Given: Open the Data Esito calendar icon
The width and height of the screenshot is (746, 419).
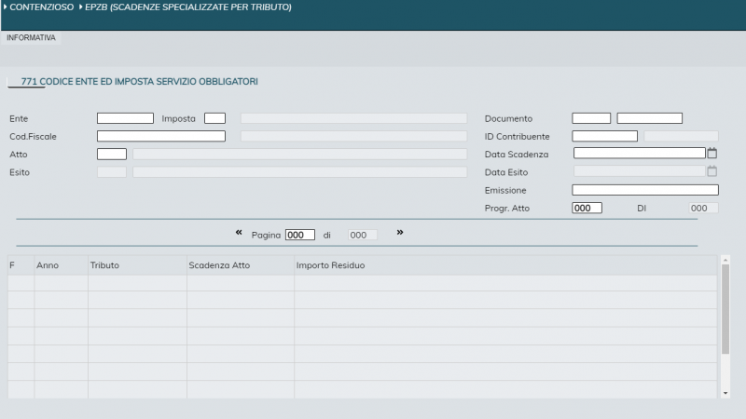Looking at the screenshot, I should (x=712, y=171).
